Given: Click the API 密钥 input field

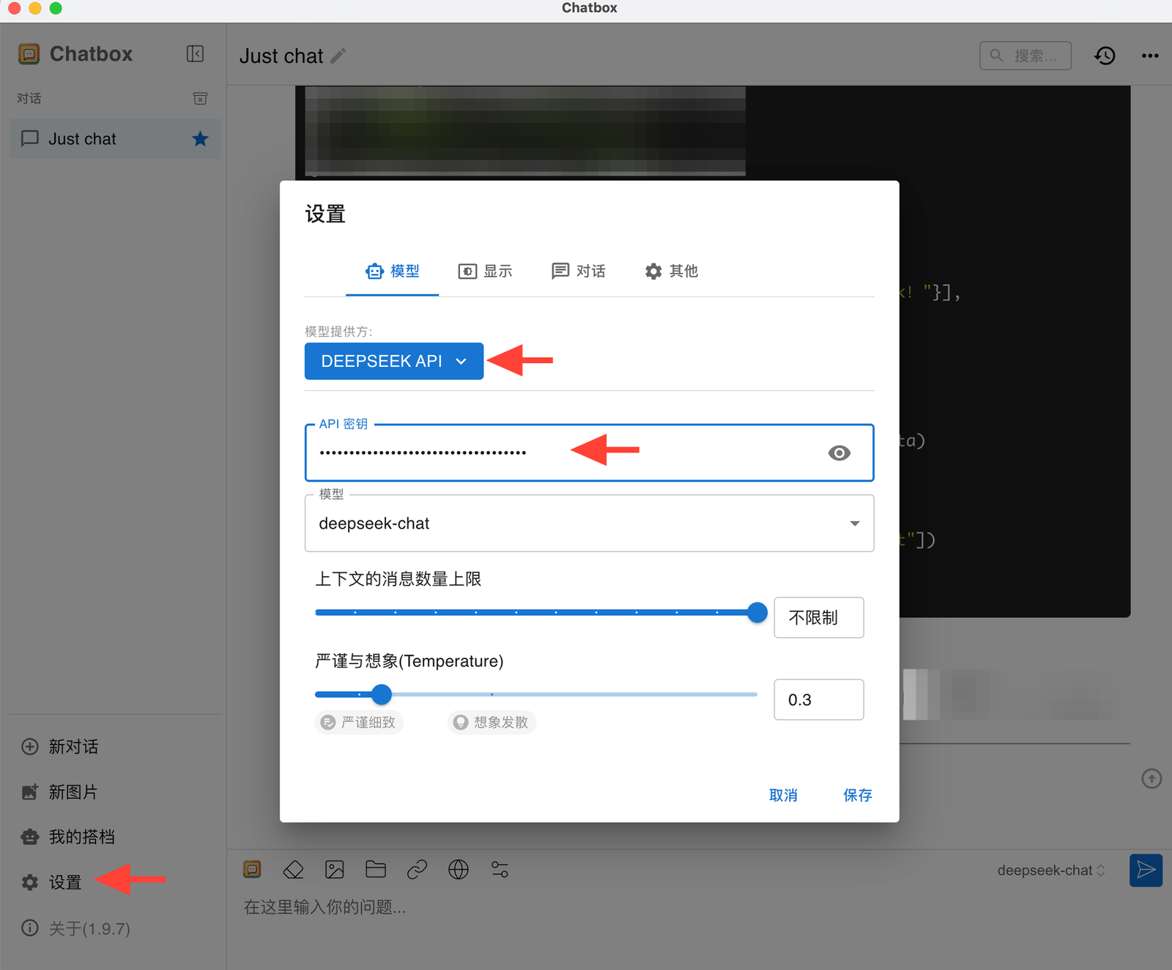Looking at the screenshot, I should point(564,453).
